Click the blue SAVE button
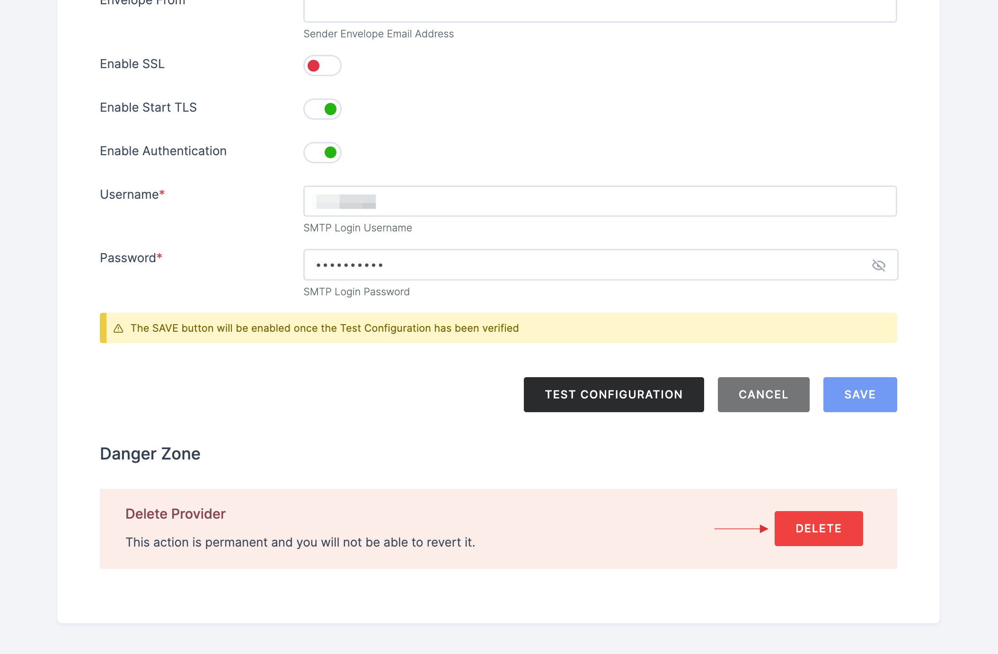The image size is (998, 654). coord(860,395)
